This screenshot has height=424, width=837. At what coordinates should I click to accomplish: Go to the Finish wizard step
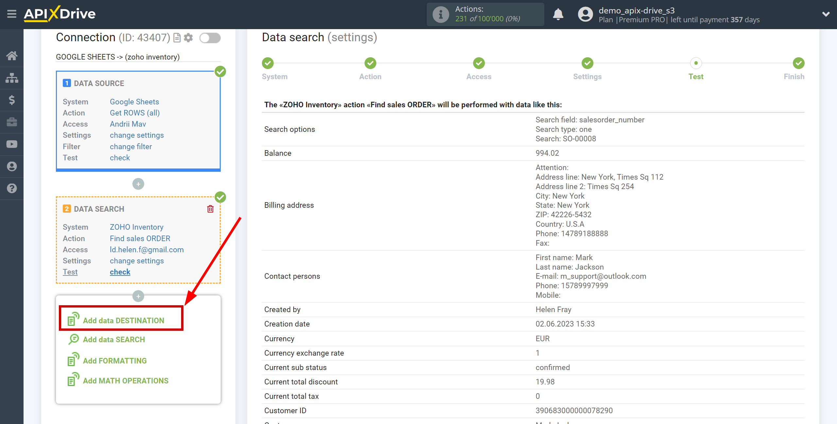point(798,63)
